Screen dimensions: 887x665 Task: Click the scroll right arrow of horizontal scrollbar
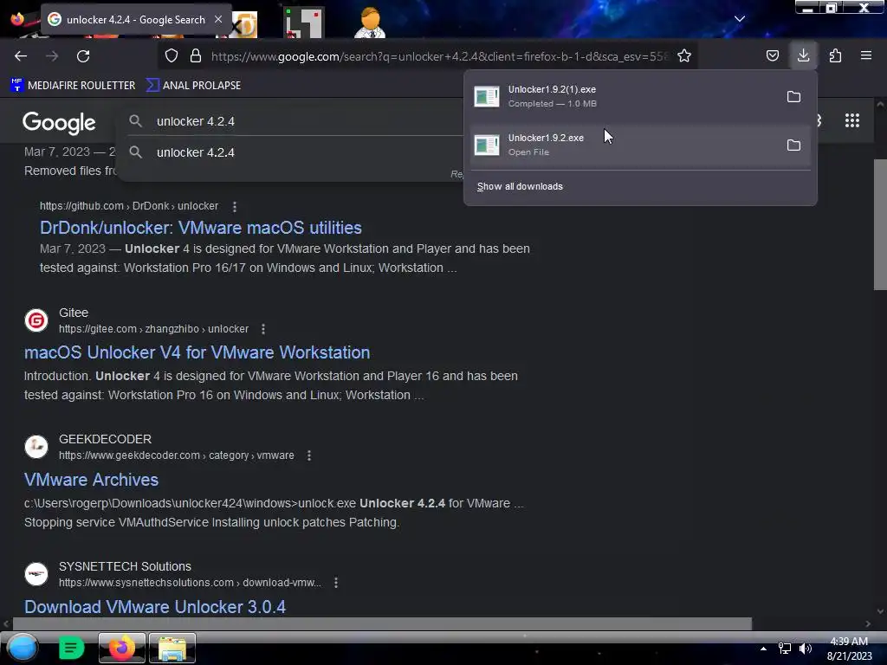coord(868,623)
